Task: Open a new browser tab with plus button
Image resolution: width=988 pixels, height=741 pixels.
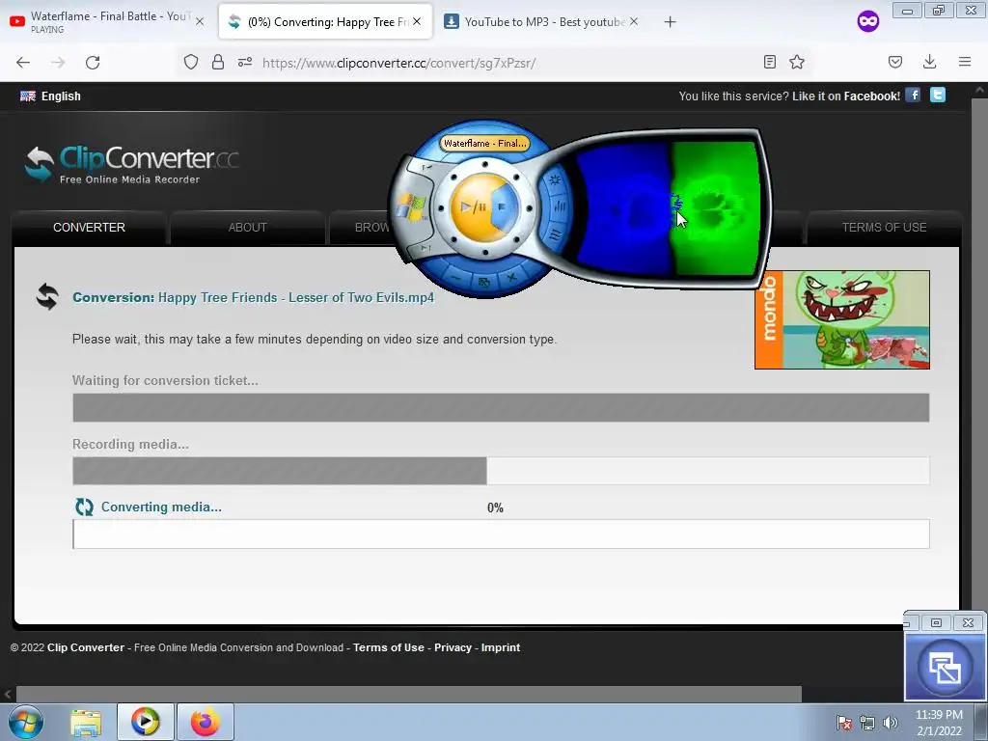Action: click(x=670, y=22)
